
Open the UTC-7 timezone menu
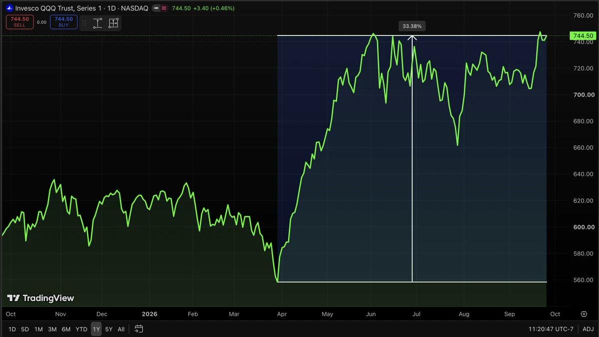coord(551,329)
